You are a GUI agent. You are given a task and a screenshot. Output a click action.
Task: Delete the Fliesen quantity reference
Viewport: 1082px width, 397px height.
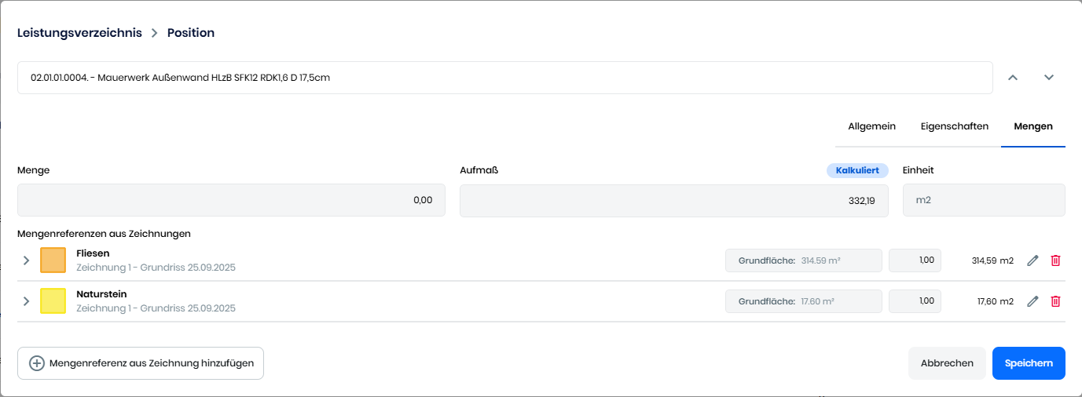click(1055, 260)
